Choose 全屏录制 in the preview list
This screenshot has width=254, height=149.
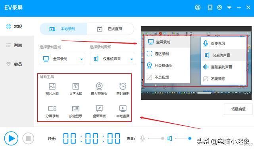pyautogui.click(x=167, y=42)
